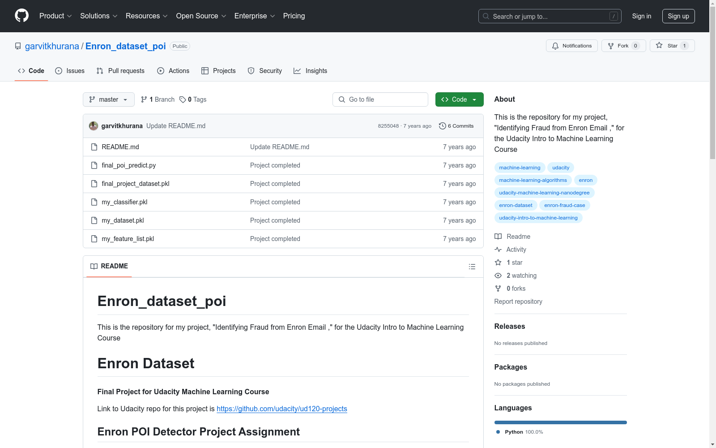
Task: Click the book icon on README tab
Action: click(x=94, y=266)
